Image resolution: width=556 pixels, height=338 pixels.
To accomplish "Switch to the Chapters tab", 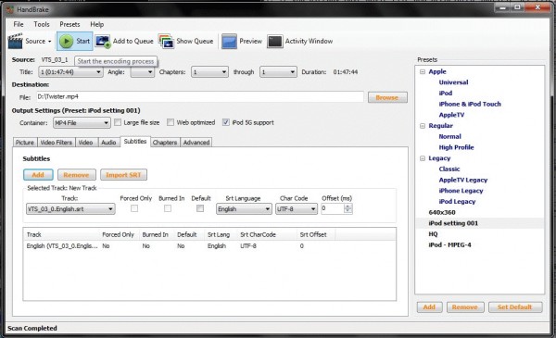I will [165, 143].
